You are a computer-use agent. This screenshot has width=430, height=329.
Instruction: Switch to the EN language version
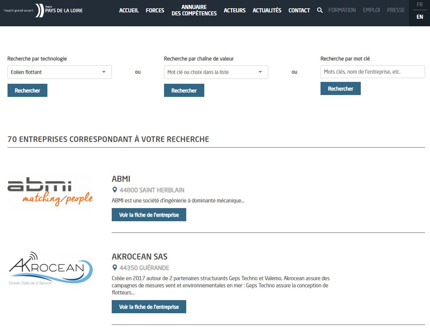419,17
